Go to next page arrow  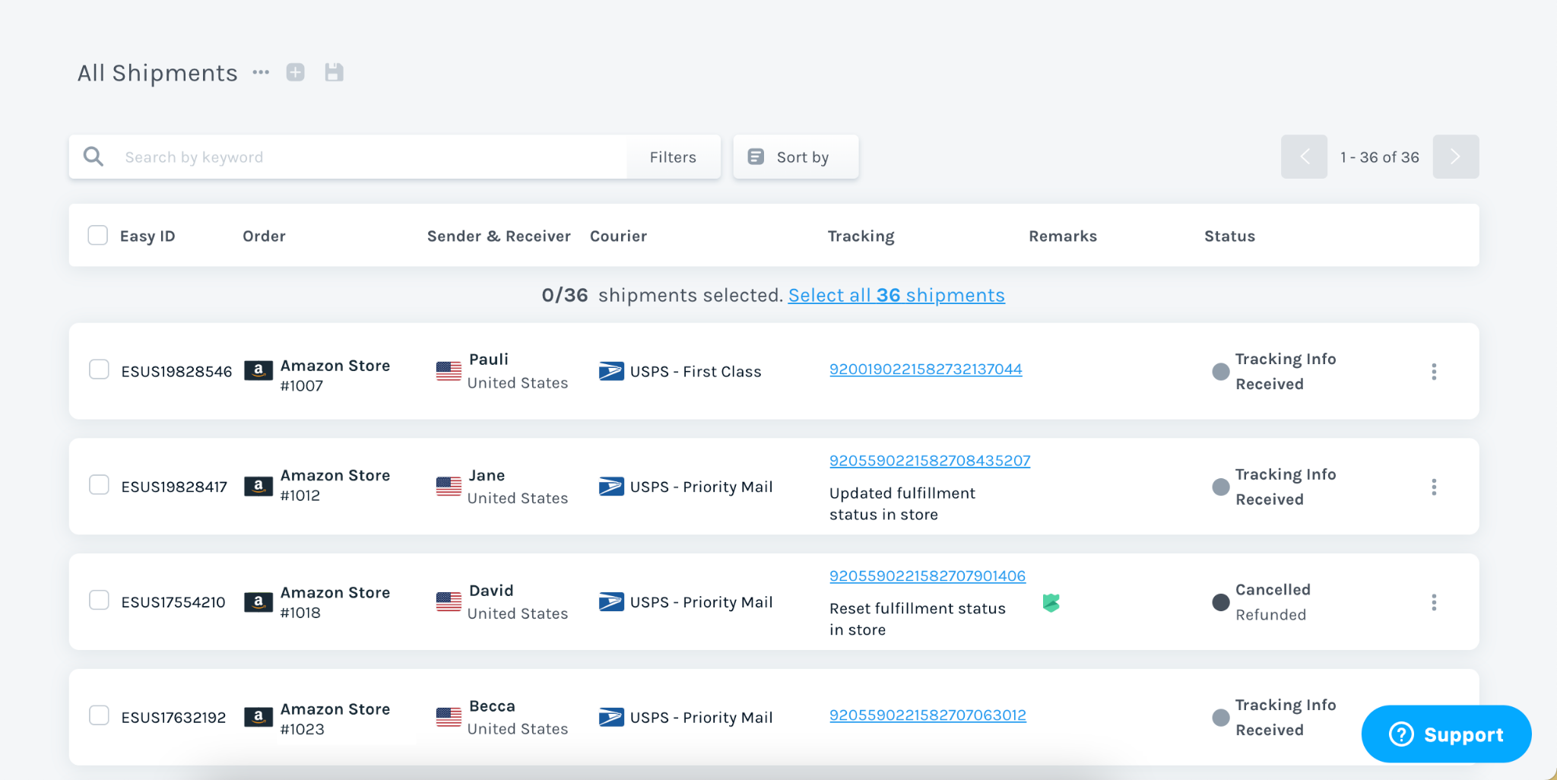(1456, 157)
